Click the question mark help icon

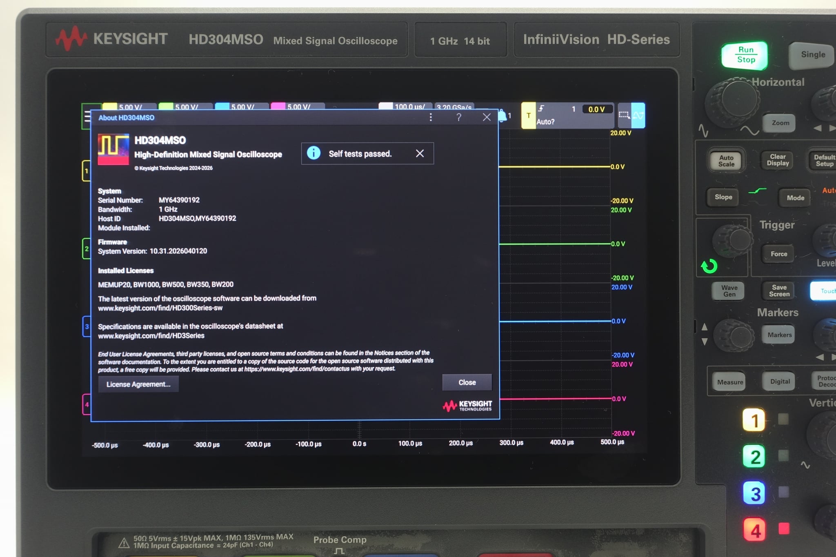coord(459,118)
